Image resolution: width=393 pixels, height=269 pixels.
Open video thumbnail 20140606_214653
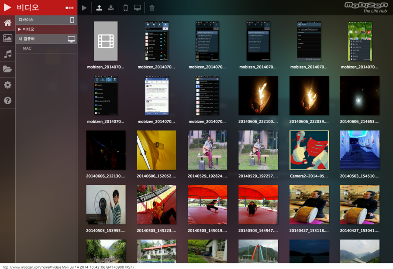[x=360, y=95]
